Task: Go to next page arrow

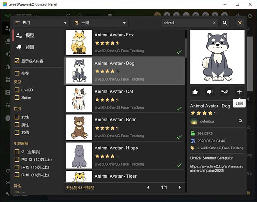Action: coord(180,187)
